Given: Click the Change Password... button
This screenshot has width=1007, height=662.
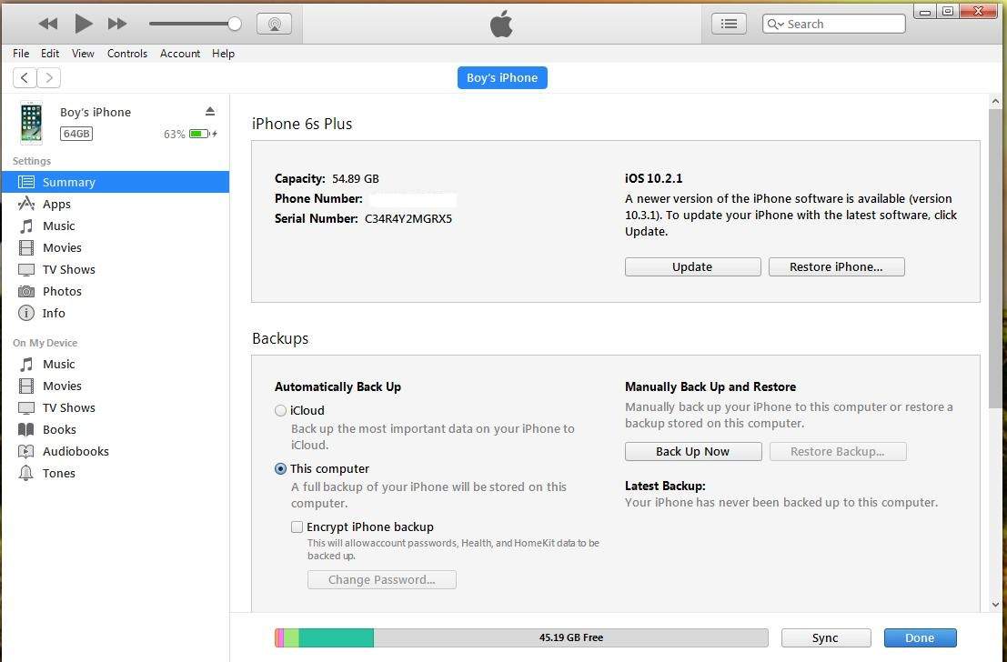Looking at the screenshot, I should [x=382, y=580].
